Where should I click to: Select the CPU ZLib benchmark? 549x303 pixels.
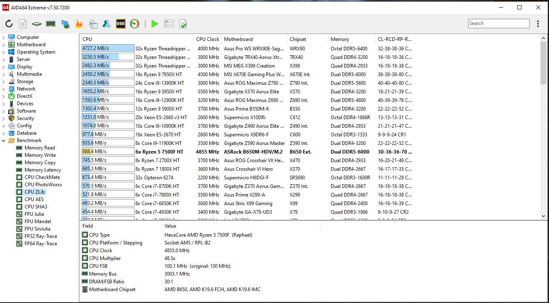[x=35, y=192]
